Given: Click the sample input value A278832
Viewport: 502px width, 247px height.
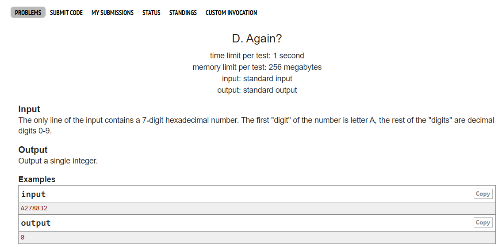Looking at the screenshot, I should [34, 208].
